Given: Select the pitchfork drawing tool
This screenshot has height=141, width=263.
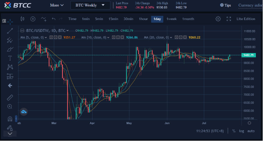Looking at the screenshot, I should point(10,40).
